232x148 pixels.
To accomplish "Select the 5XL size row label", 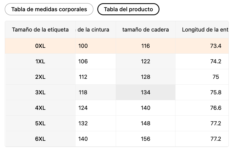I will [40, 123].
